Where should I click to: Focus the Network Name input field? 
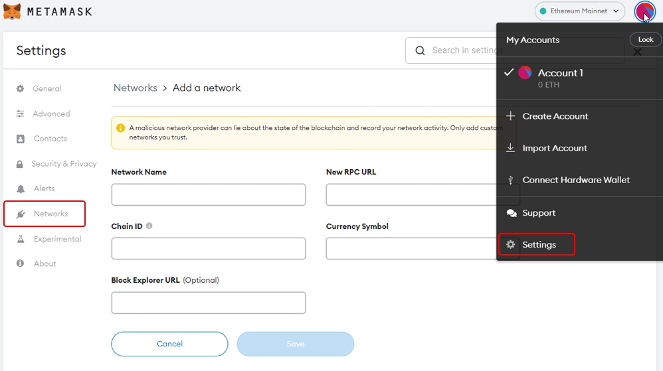click(x=208, y=195)
